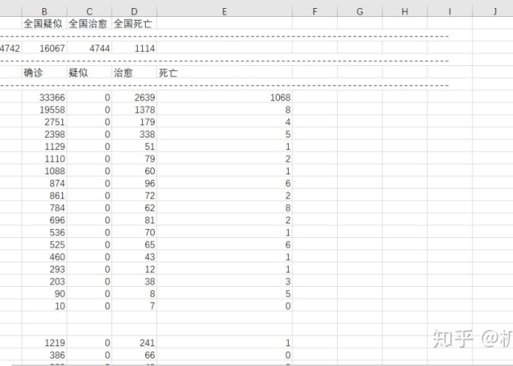Select the cell with value 2751
513x366 pixels.
click(44, 122)
